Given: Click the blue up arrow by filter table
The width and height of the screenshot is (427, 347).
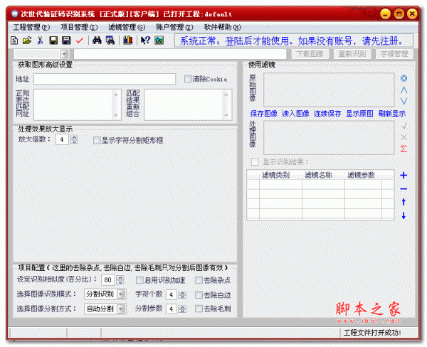Looking at the screenshot, I should pos(404,202).
